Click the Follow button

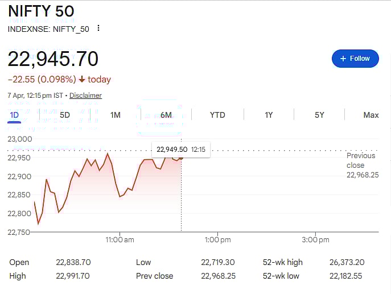(355, 59)
